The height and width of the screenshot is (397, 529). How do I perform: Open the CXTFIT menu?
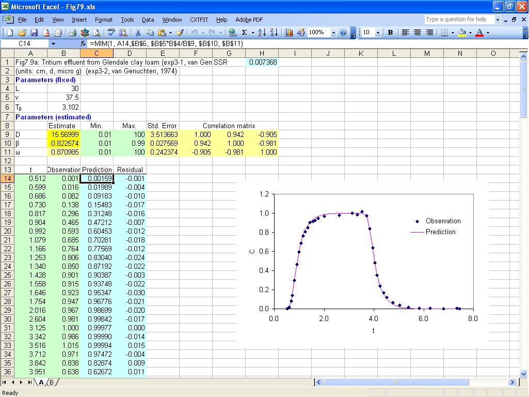(x=199, y=20)
